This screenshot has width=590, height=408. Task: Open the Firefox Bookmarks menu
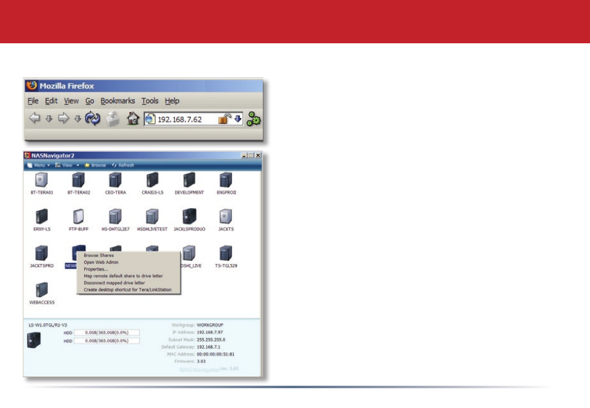pos(118,101)
